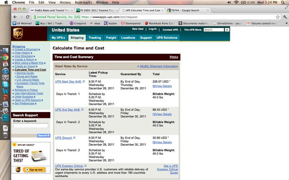Open the Bookmarks menu
The image size is (289, 180).
point(83,3)
